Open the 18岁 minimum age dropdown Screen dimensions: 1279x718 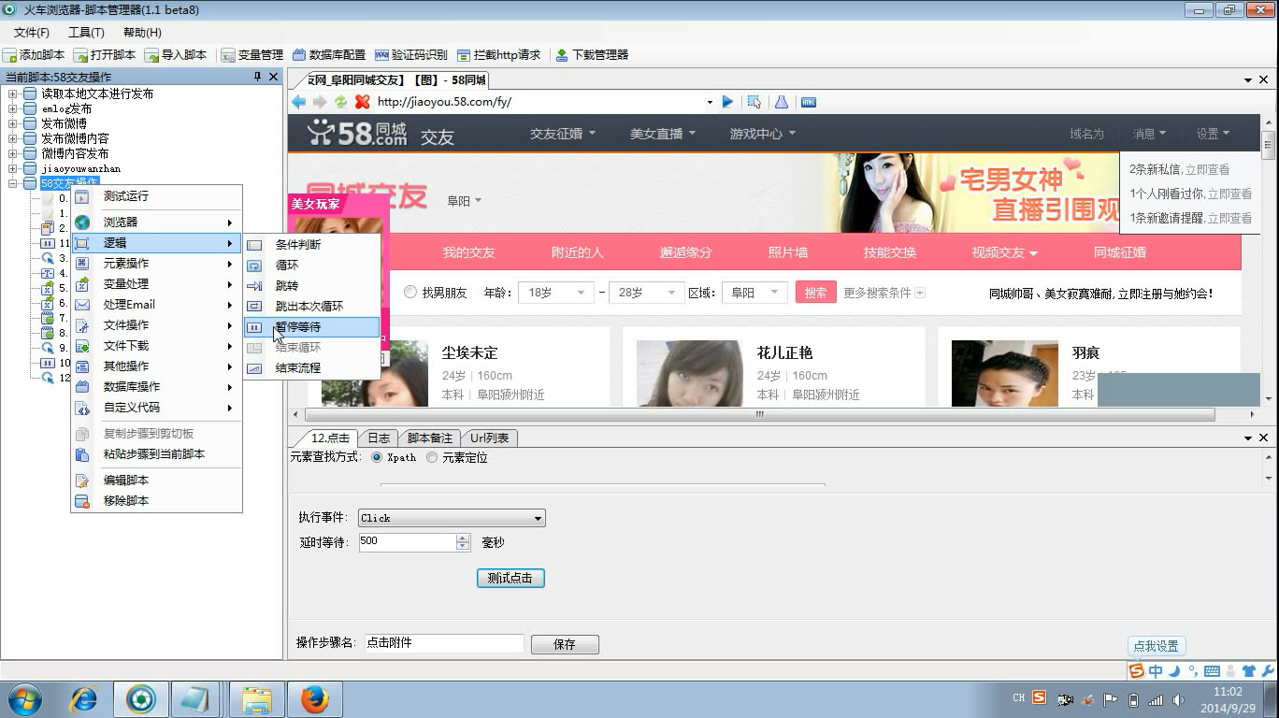tap(556, 293)
